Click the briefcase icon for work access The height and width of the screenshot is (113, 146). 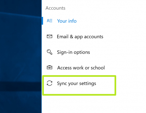coord(49,68)
